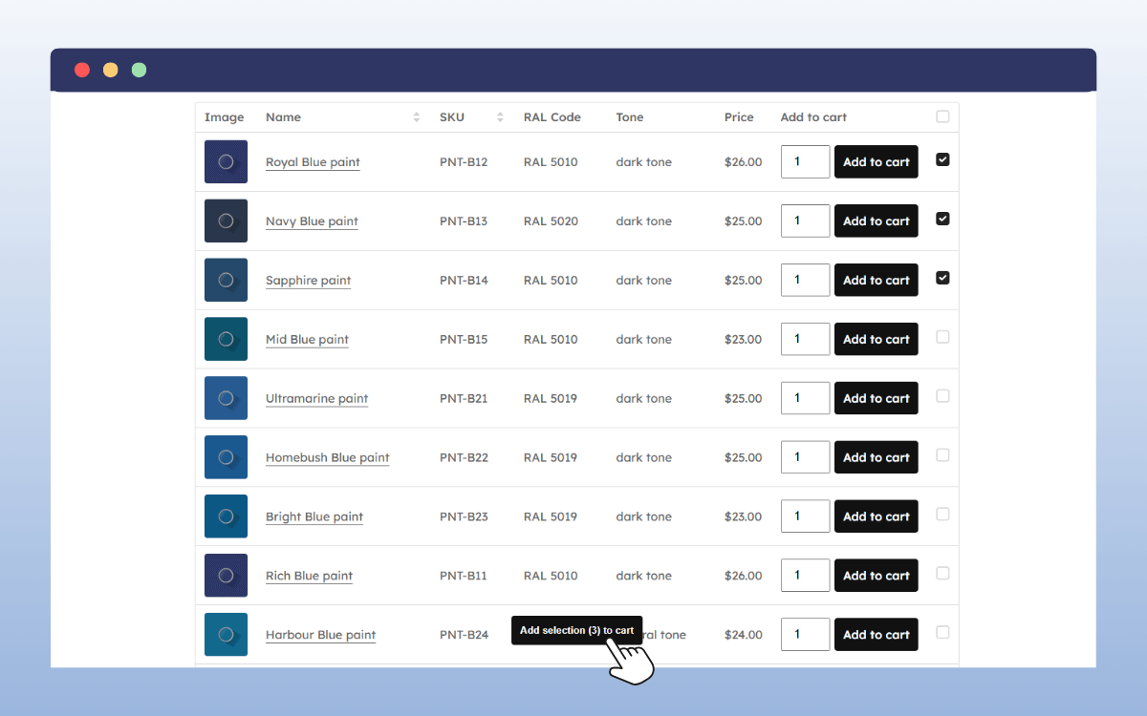
Task: Sort the table by Name column arrows
Action: (x=417, y=117)
